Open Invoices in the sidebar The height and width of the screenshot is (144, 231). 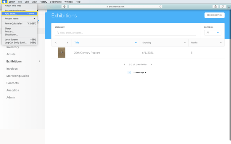[12, 69]
